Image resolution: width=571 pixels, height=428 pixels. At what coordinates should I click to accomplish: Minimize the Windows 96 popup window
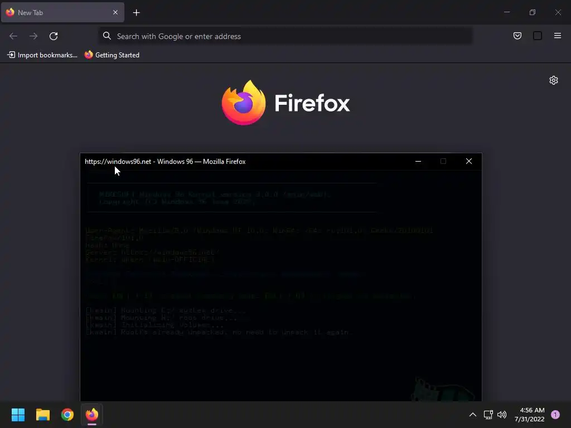pos(418,161)
